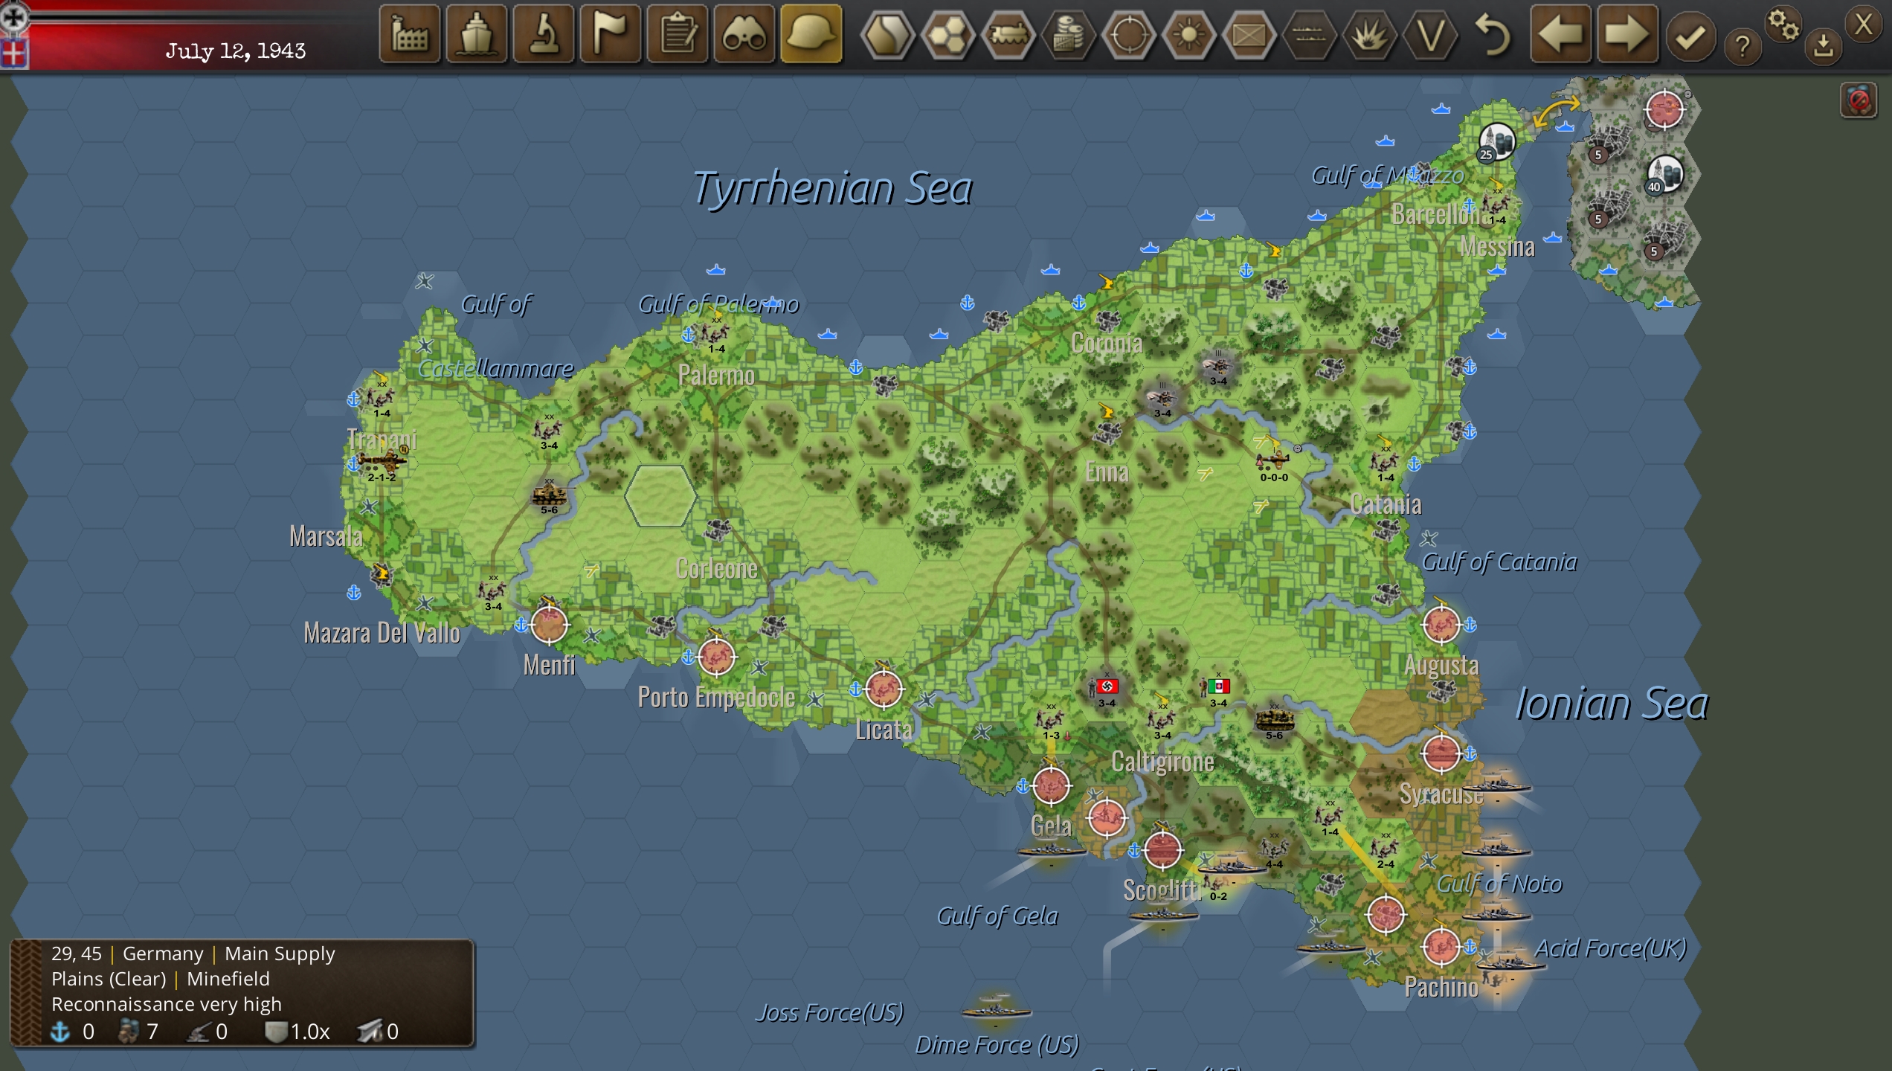Viewport: 1892px width, 1071px height.
Task: Toggle the locomotive rail overlay
Action: pos(1008,34)
